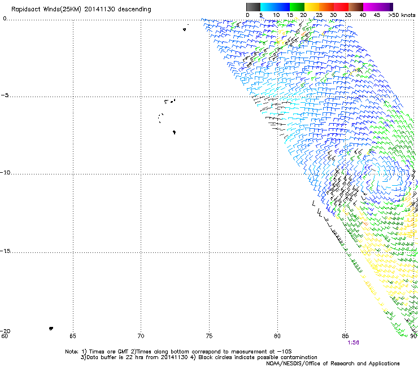Click the latitude label '-20'
418x367 pixels.
tap(5, 331)
